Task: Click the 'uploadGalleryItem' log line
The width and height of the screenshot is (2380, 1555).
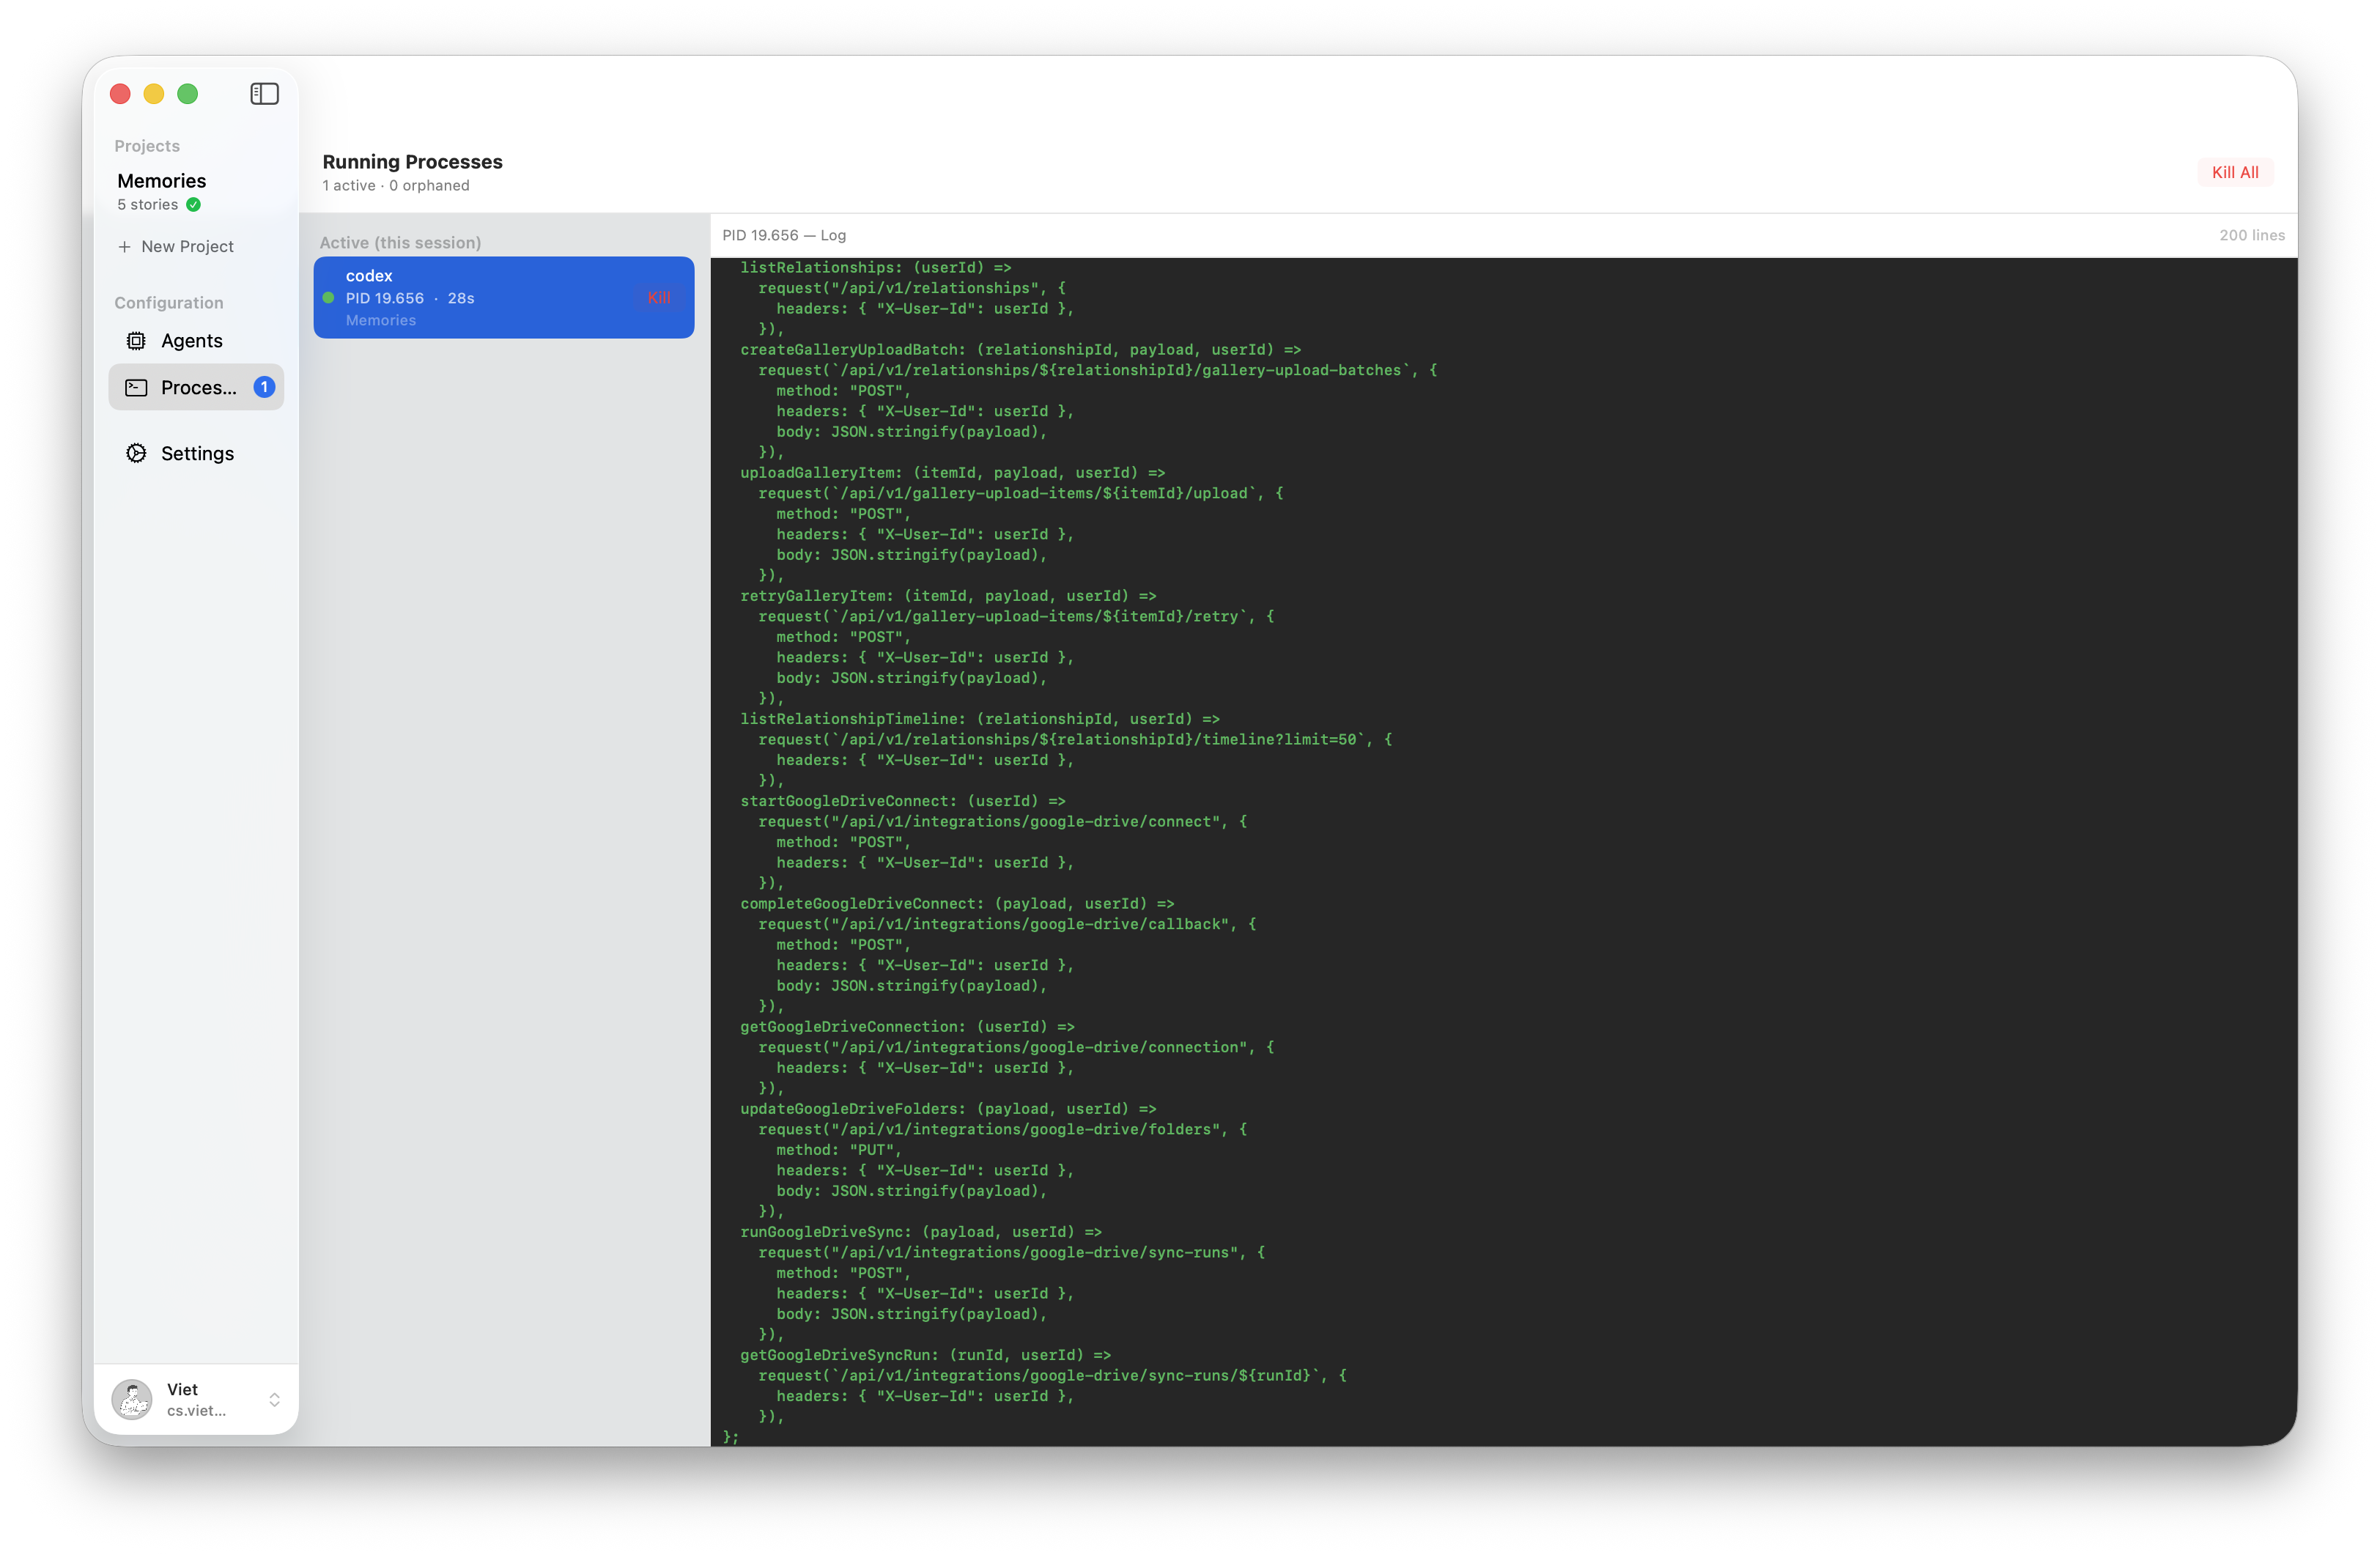Action: tap(953, 473)
